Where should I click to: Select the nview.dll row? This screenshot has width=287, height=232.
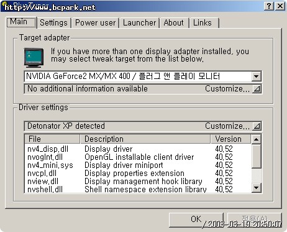[138, 181]
